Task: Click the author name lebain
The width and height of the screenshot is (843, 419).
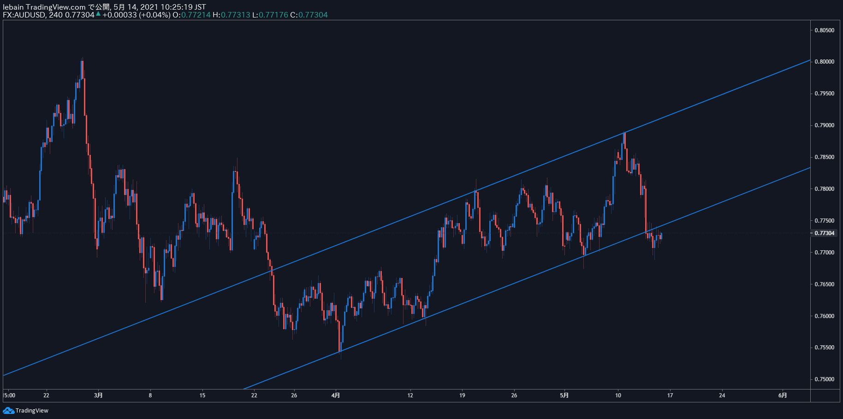Action: pos(13,7)
